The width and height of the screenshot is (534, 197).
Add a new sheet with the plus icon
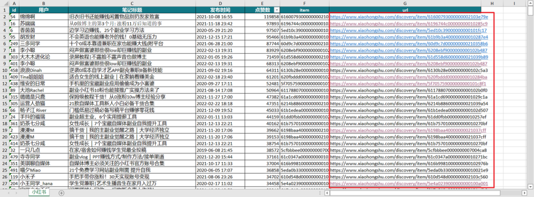61,193
